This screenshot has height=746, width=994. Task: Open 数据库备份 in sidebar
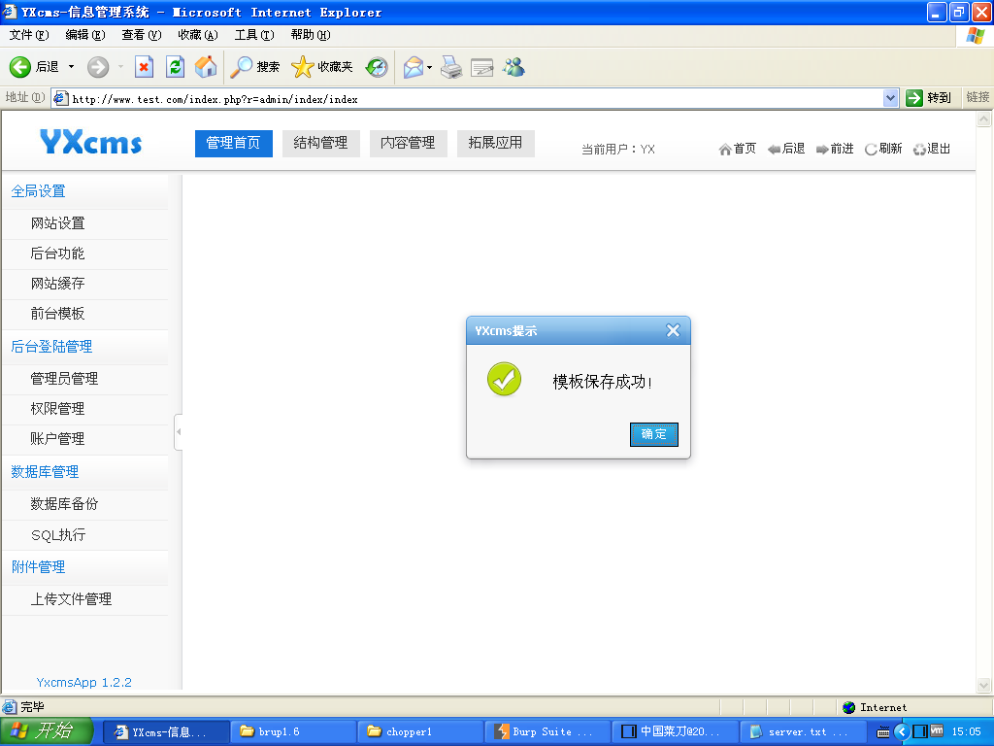pyautogui.click(x=64, y=504)
